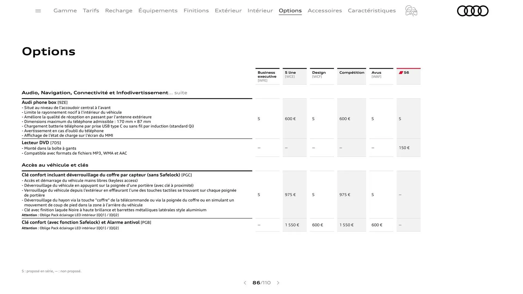Click the car configurator search icon
523x294 pixels.
point(411,11)
